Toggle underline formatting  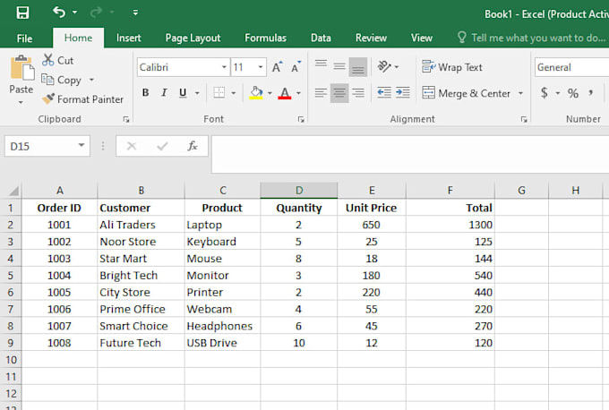coord(183,93)
